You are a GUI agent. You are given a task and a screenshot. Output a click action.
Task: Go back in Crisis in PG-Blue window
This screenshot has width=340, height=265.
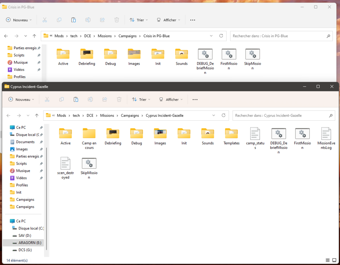point(6,36)
